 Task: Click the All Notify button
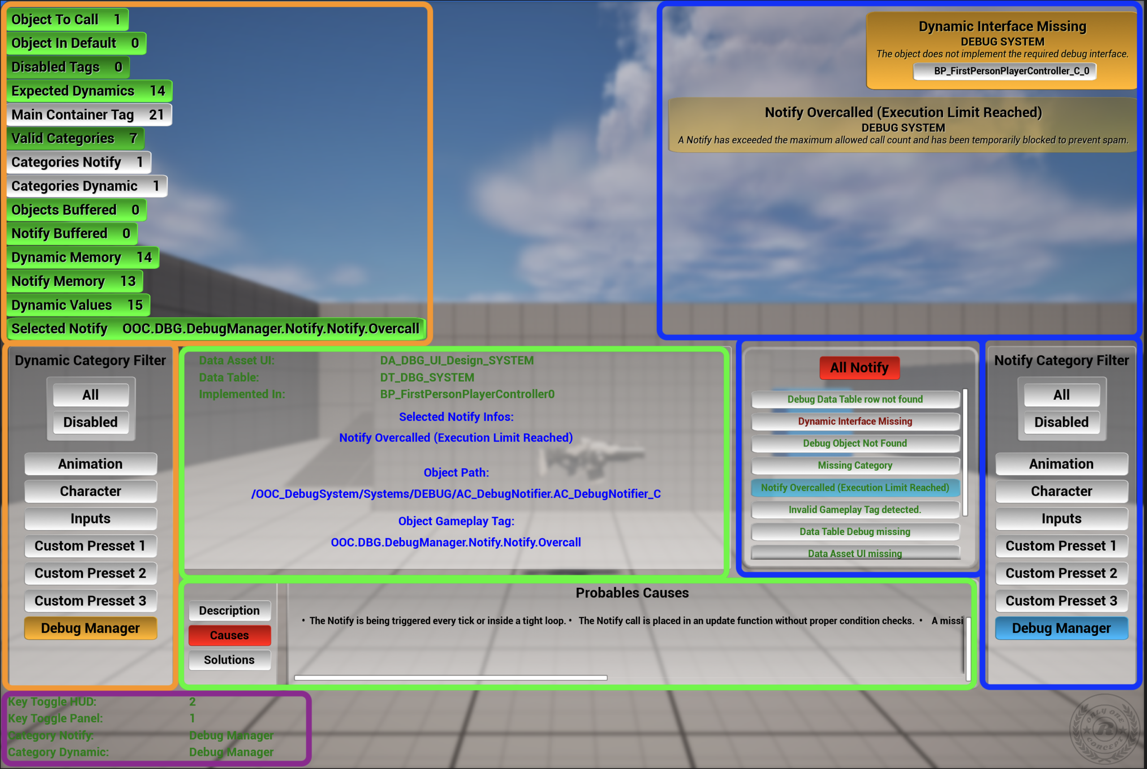tap(859, 368)
